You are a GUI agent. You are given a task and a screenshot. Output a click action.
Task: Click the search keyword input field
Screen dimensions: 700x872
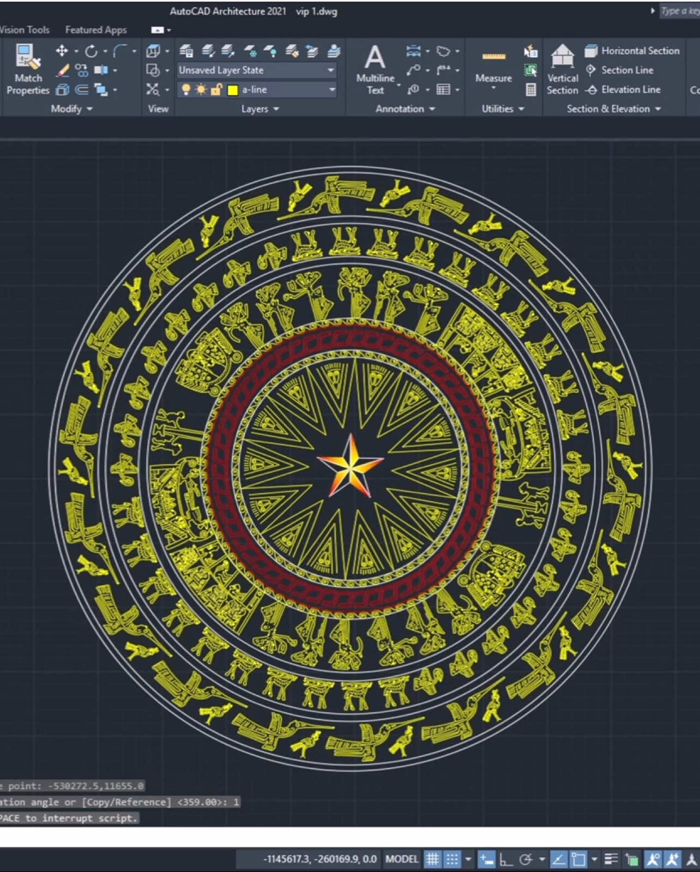click(x=679, y=10)
